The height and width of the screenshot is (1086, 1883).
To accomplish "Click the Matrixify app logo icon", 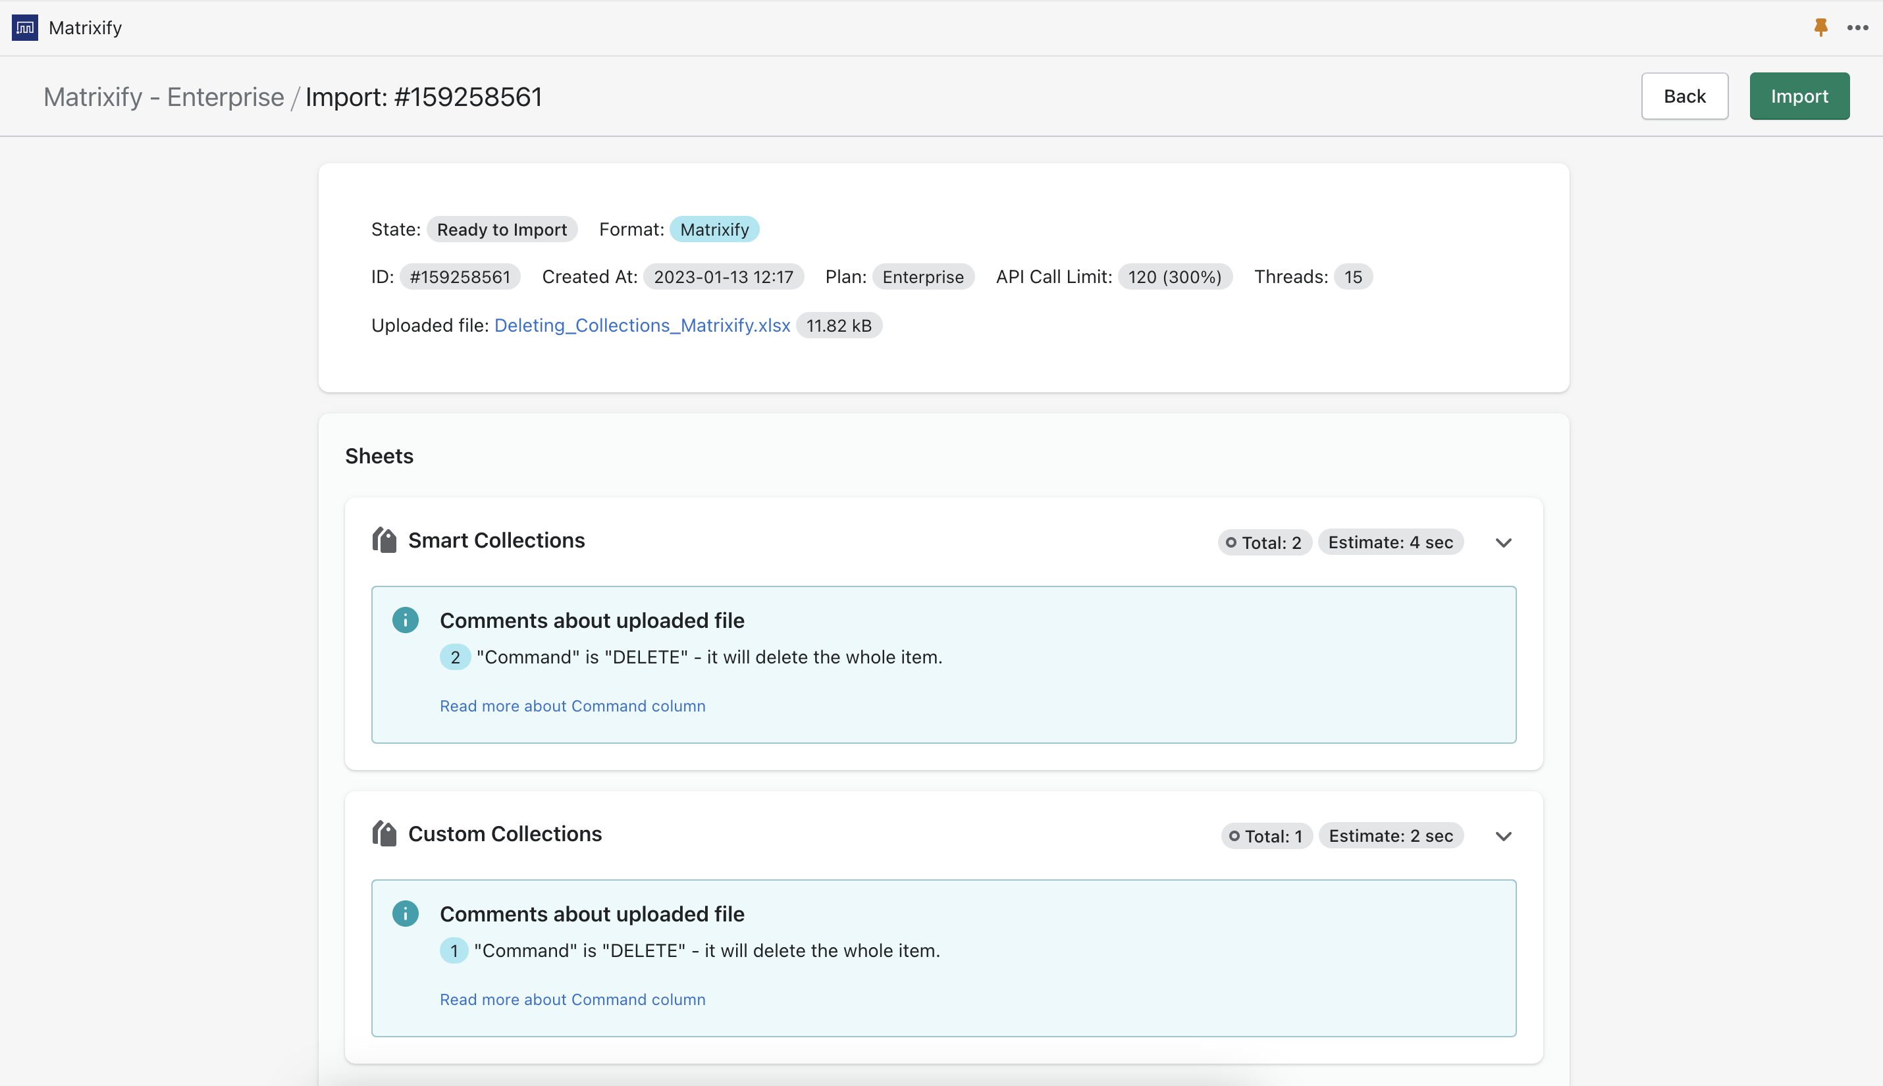I will coord(24,28).
